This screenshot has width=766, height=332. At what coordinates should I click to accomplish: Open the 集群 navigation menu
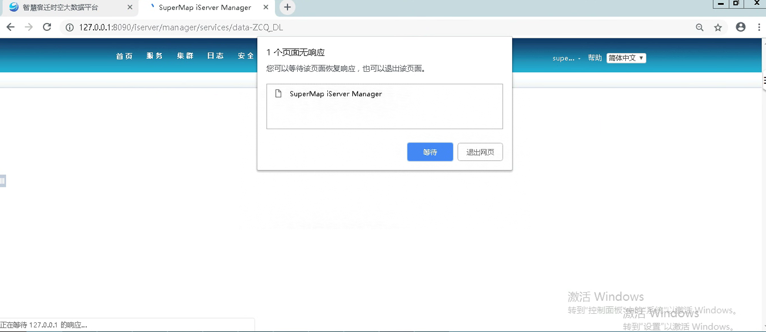click(x=185, y=56)
